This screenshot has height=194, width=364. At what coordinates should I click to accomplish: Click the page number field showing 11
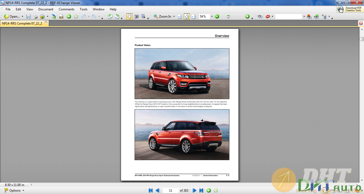(x=171, y=190)
